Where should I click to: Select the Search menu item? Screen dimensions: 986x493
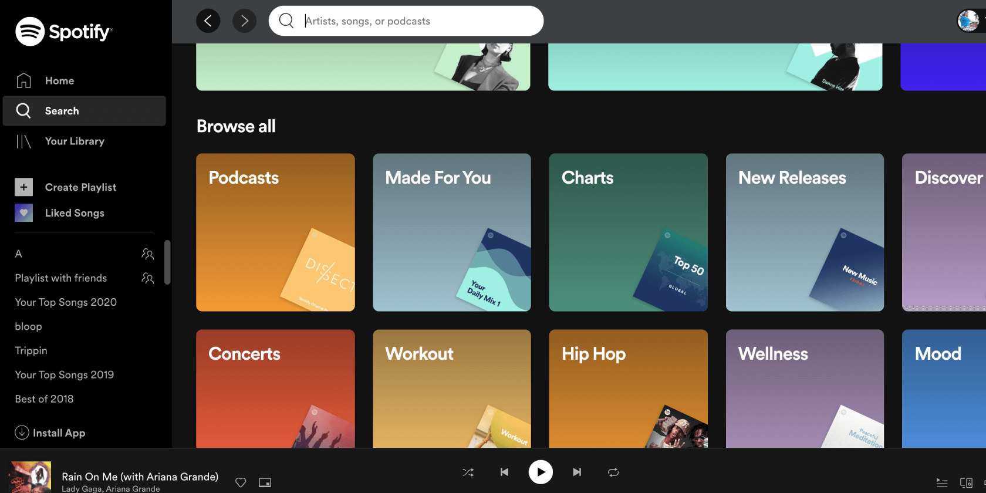85,111
